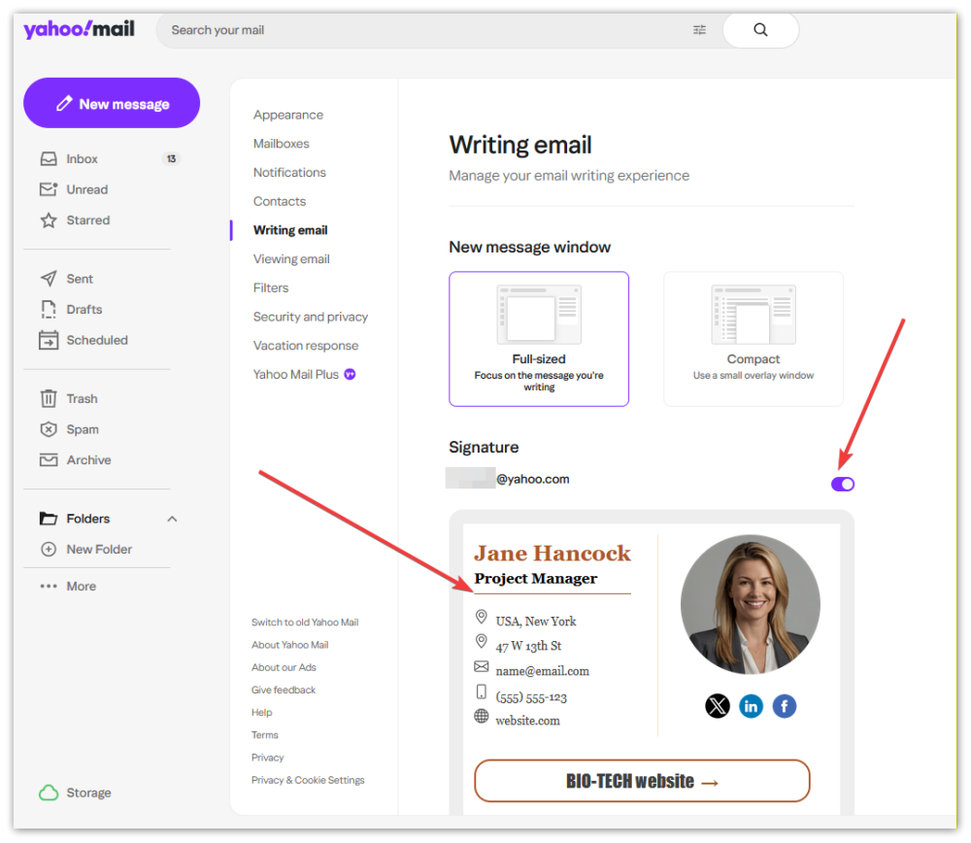This screenshot has height=843, width=971.
Task: Select the Compact message window option
Action: click(753, 339)
